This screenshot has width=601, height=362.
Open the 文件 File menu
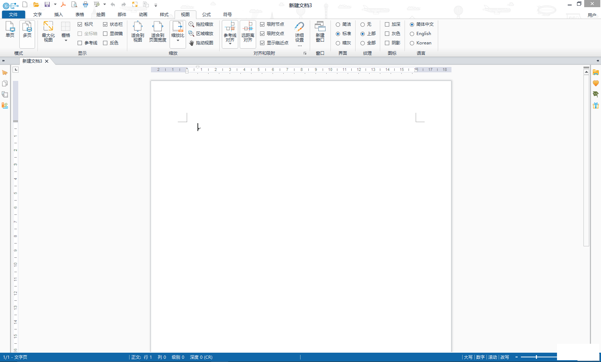coord(13,15)
